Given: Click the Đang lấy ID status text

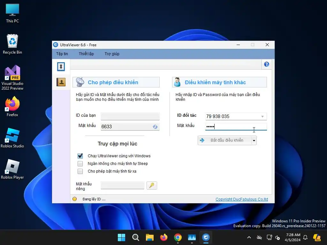Looking at the screenshot, I should (94, 199).
